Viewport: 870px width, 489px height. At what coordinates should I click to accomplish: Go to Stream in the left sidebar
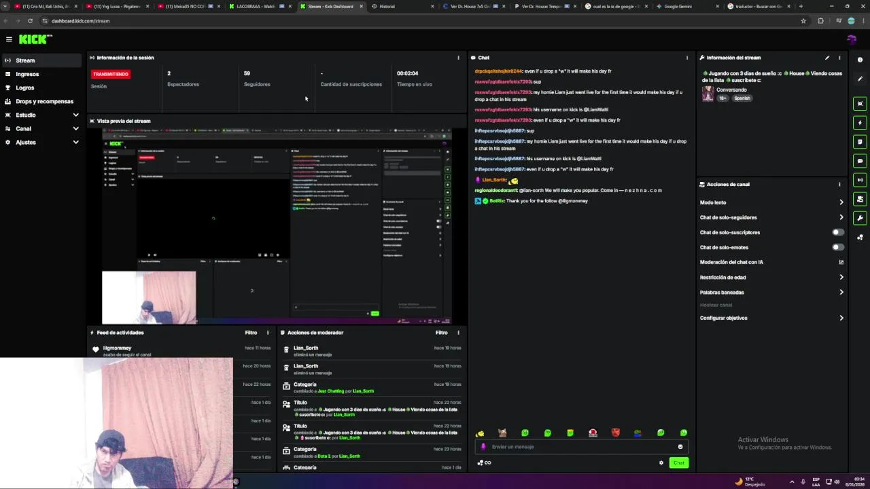pos(42,60)
